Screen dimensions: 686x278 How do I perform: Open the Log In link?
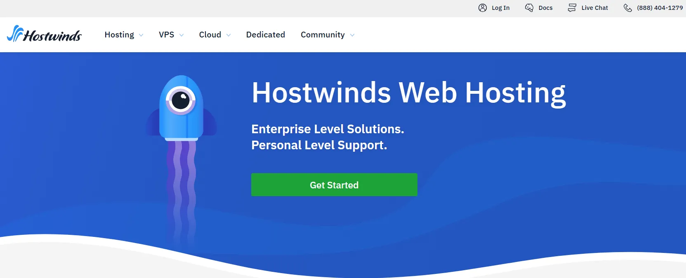500,8
